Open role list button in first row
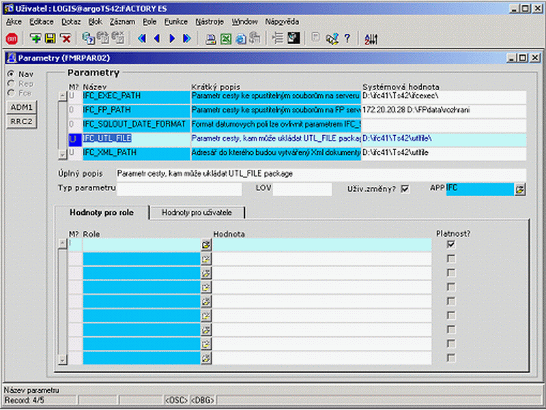The height and width of the screenshot is (410, 546). click(206, 245)
